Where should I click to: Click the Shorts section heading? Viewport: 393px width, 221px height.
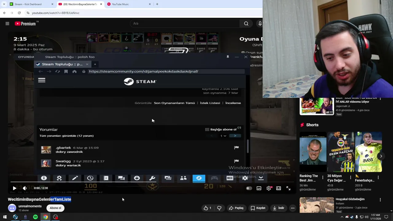312,125
